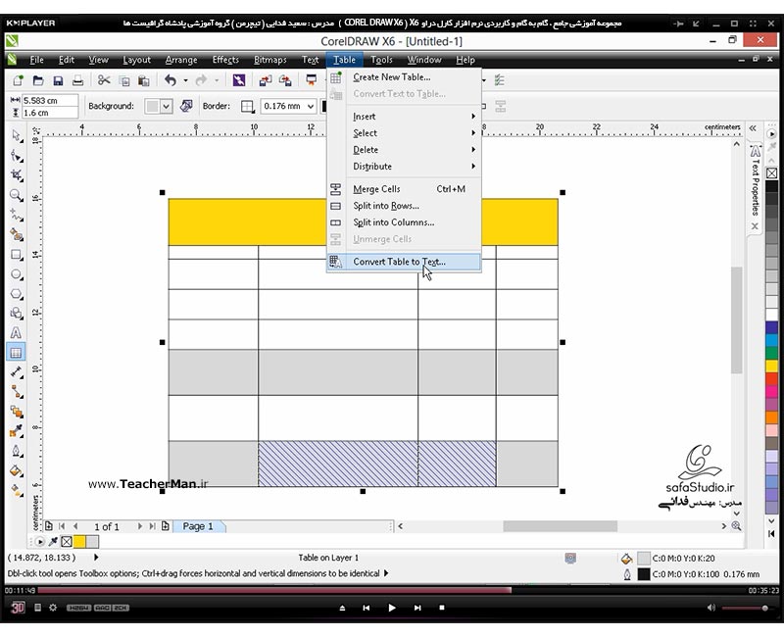Choose Create New Table

[404, 77]
